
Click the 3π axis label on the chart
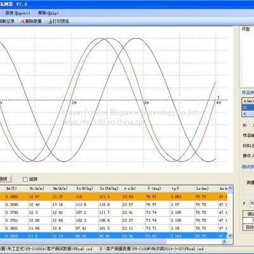147,103
